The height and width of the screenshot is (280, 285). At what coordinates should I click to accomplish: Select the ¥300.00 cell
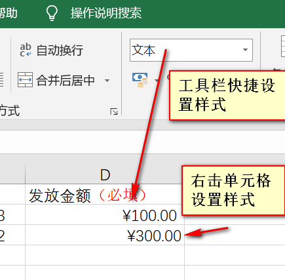pyautogui.click(x=105, y=235)
